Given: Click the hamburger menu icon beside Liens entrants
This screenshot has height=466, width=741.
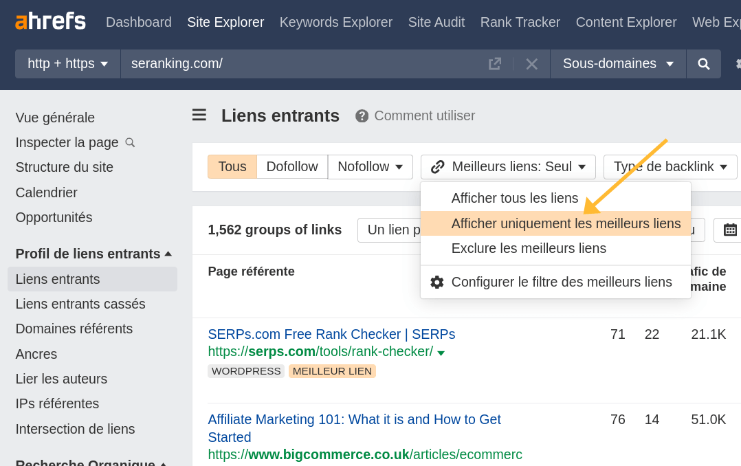Looking at the screenshot, I should tap(199, 115).
